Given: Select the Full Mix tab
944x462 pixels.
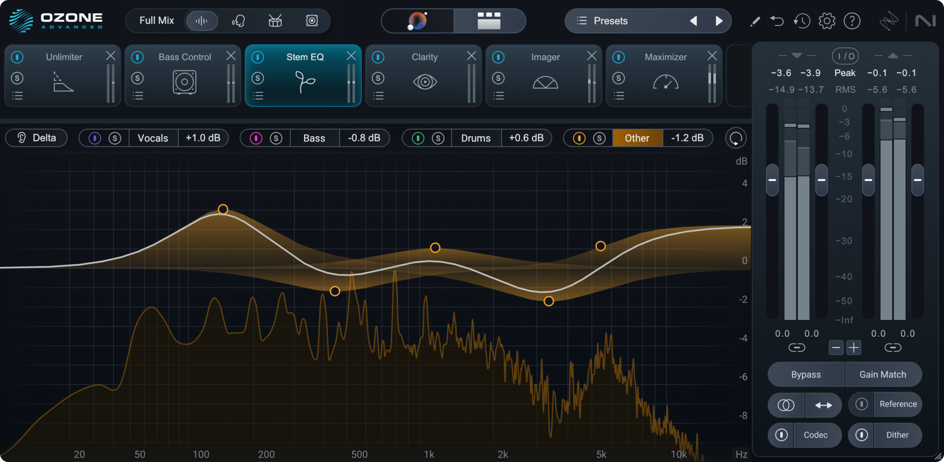Looking at the screenshot, I should [x=156, y=21].
